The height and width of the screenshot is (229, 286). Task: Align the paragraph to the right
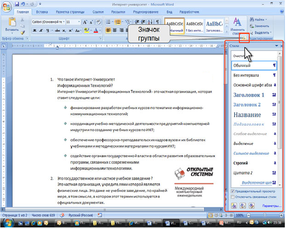(x=121, y=30)
